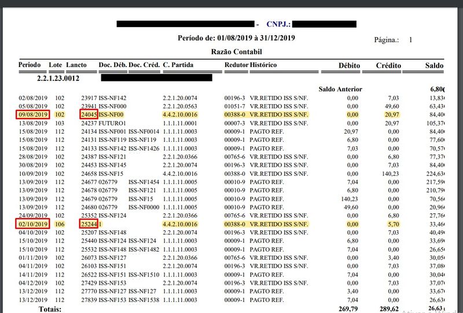Click the Crédito column header

pyautogui.click(x=388, y=65)
